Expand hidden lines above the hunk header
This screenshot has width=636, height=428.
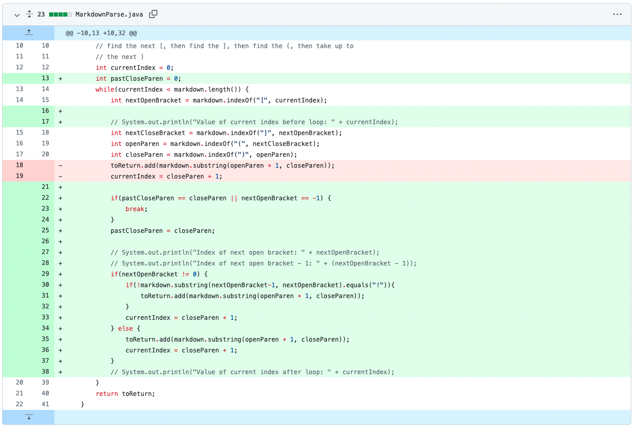click(28, 33)
